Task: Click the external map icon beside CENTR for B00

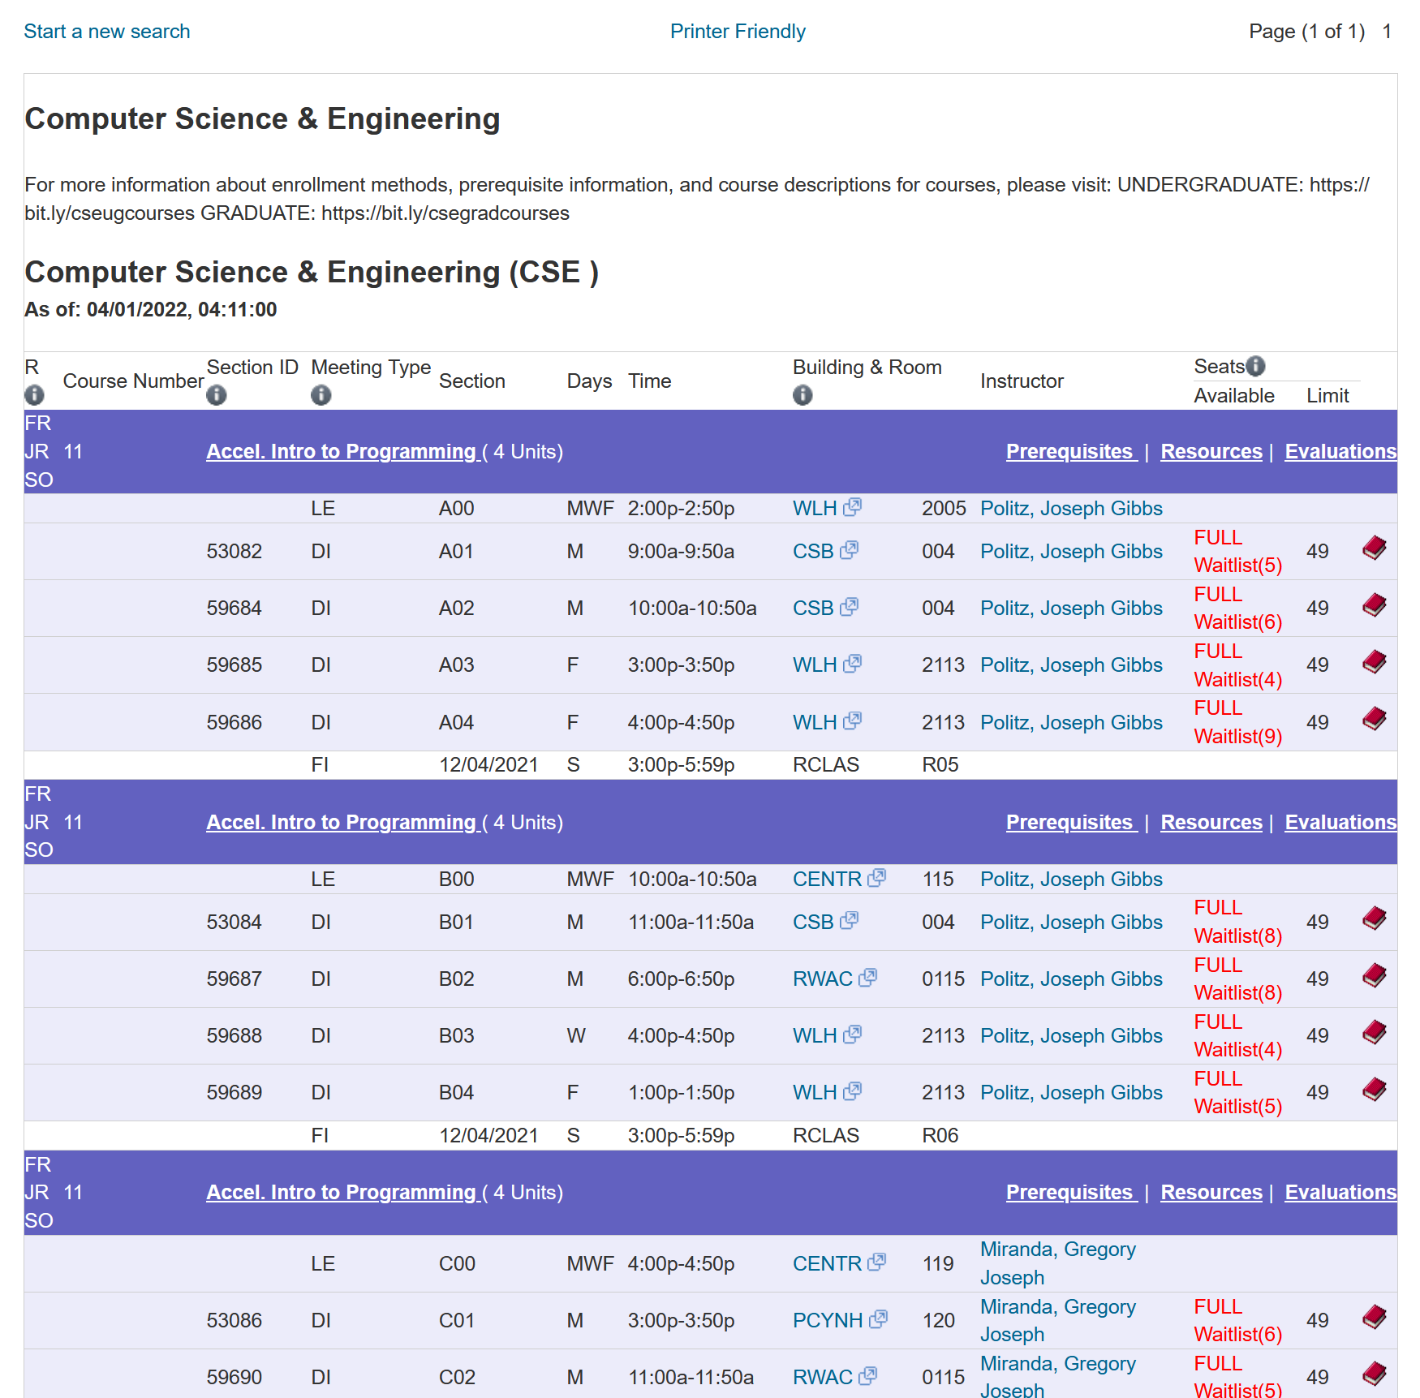Action: coord(876,878)
